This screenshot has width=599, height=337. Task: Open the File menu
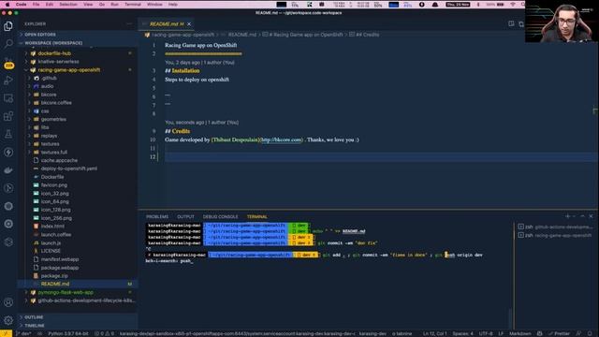point(36,4)
